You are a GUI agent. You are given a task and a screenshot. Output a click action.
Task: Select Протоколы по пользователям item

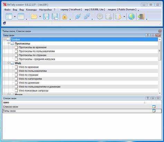point(37,51)
